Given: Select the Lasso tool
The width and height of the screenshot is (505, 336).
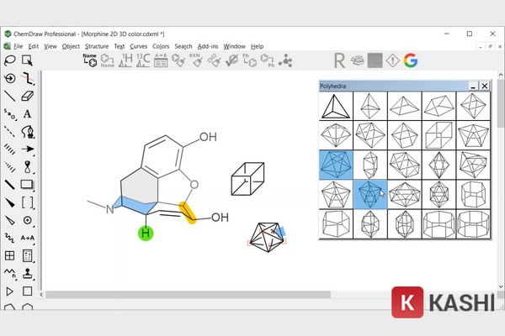Looking at the screenshot, I should coord(9,60).
